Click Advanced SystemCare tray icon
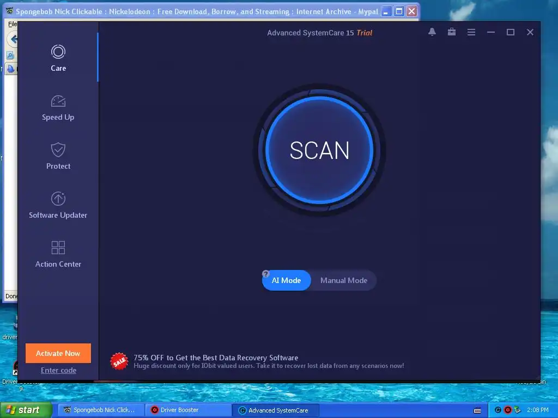Screen dimensions: 558x418 [x=498, y=410]
